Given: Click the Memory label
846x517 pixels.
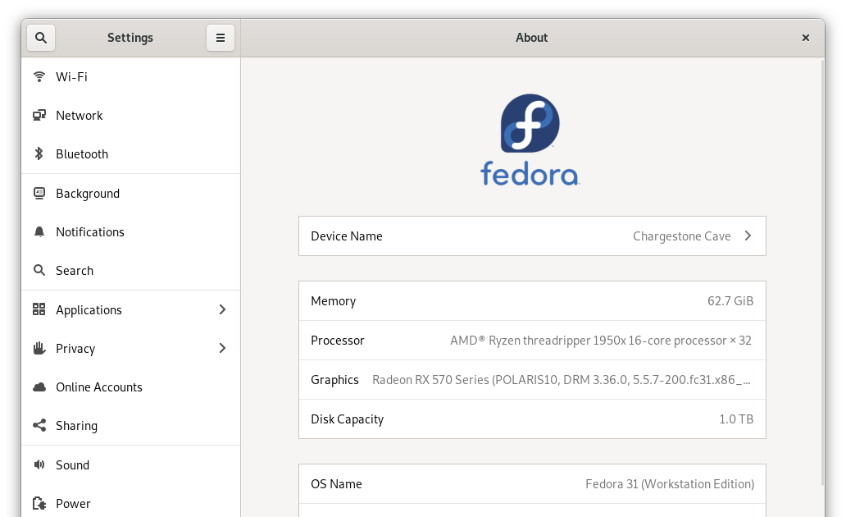Looking at the screenshot, I should tap(333, 301).
